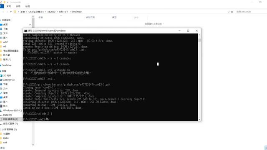Select 桌面 under Quick access
The width and height of the screenshot is (267, 150).
click(x=5, y=25)
